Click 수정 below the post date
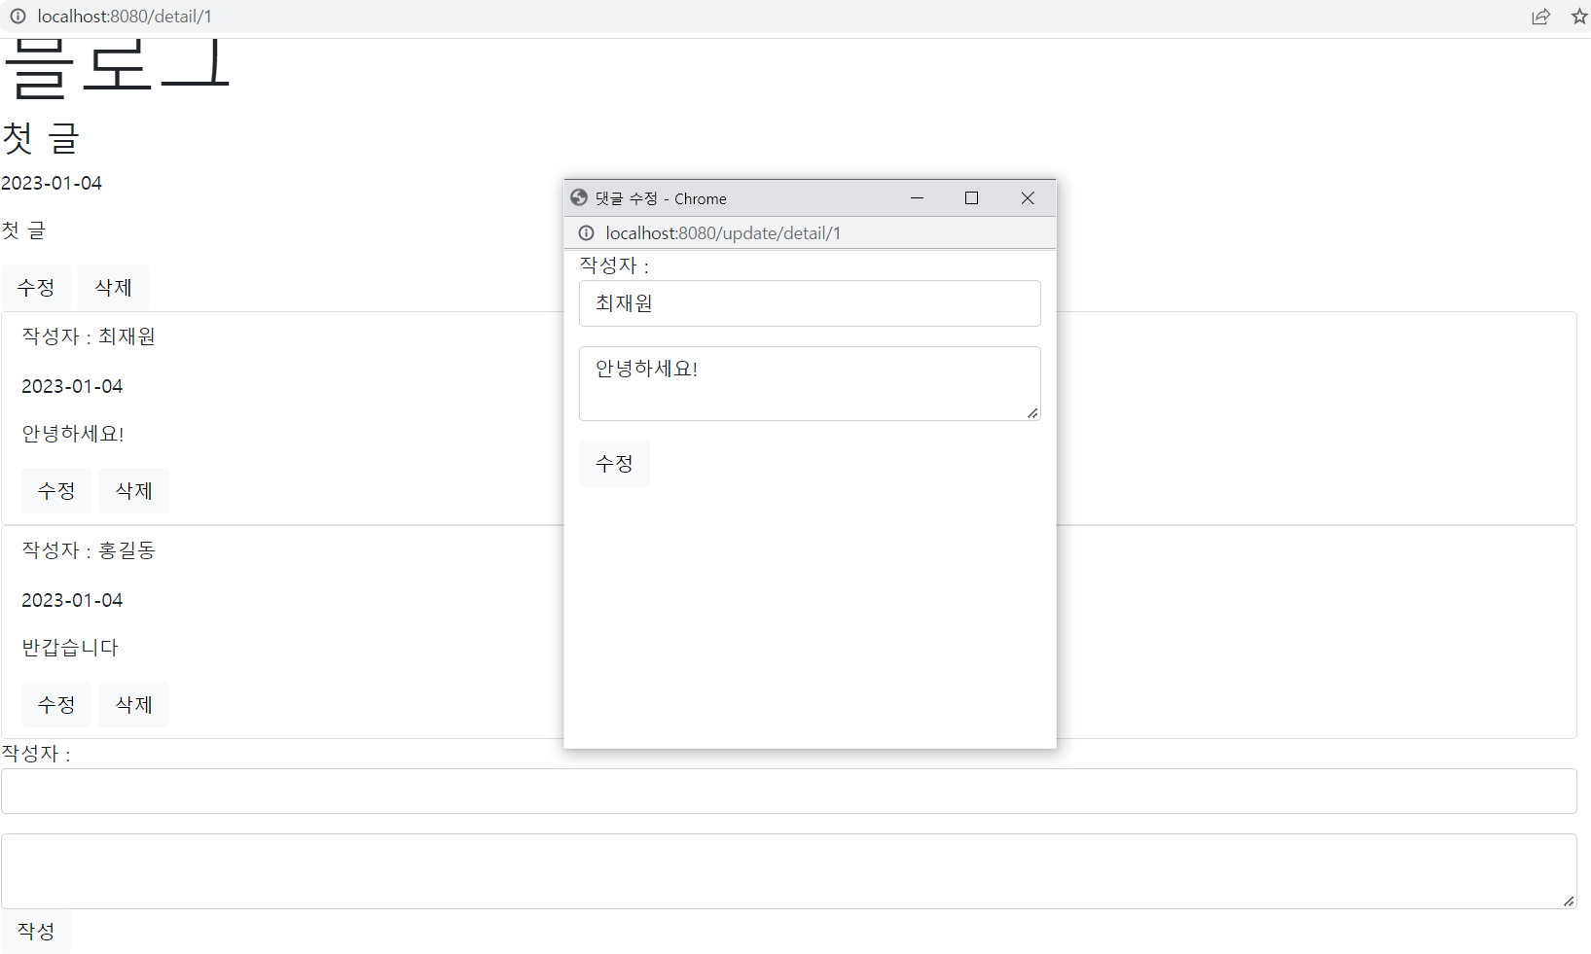Viewport: 1591px width, 954px height. click(36, 287)
